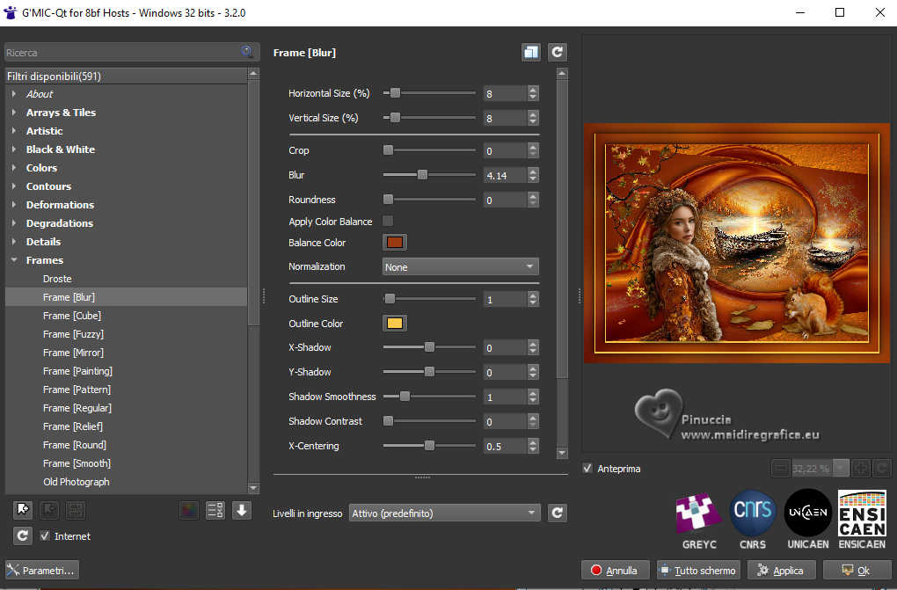Expand the About category
Screen dimensions: 897x590
14,94
